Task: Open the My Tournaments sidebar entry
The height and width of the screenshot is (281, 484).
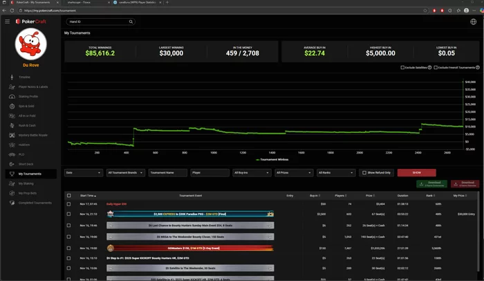Action: 31,174
